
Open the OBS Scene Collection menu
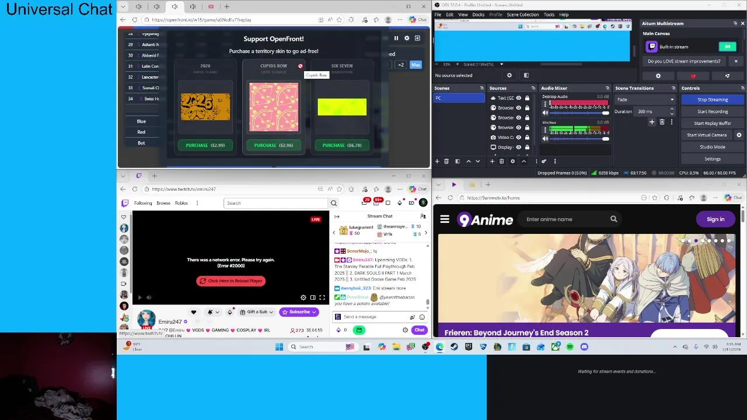tap(523, 15)
